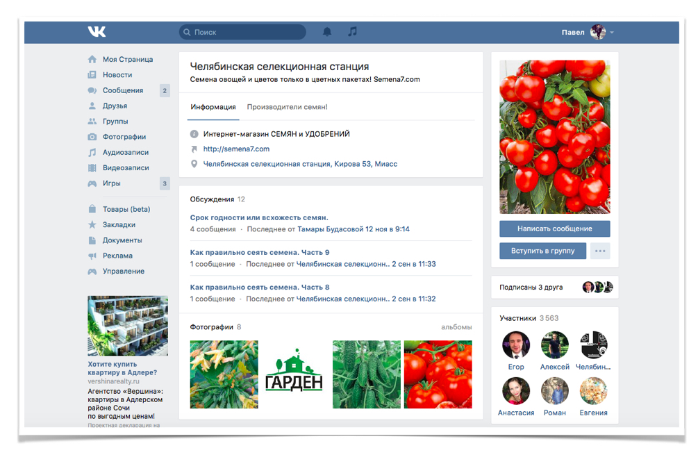Viewport: 698px width, 457px height.
Task: Go to Группы in the left menu
Action: click(115, 121)
